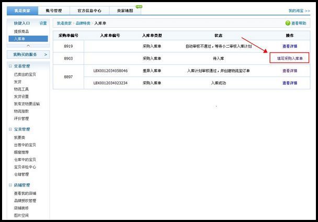Click the 待入库 status cell

(219, 59)
